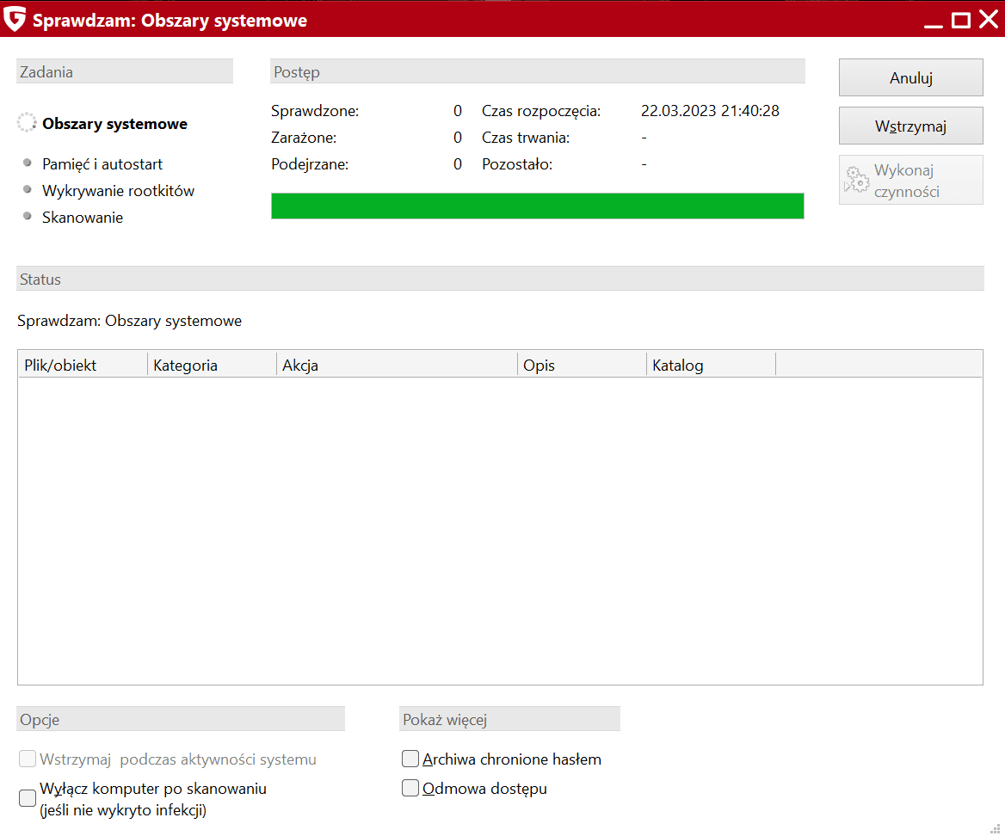The width and height of the screenshot is (1005, 836).
Task: Check the Odmowa dostępu option
Action: coord(410,788)
